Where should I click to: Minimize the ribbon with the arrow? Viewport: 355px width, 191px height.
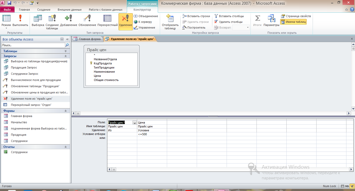tap(347, 10)
